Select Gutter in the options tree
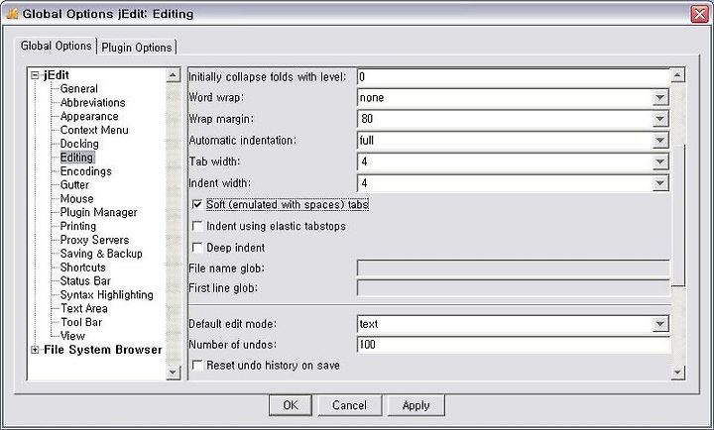This screenshot has width=714, height=430. pyautogui.click(x=74, y=184)
